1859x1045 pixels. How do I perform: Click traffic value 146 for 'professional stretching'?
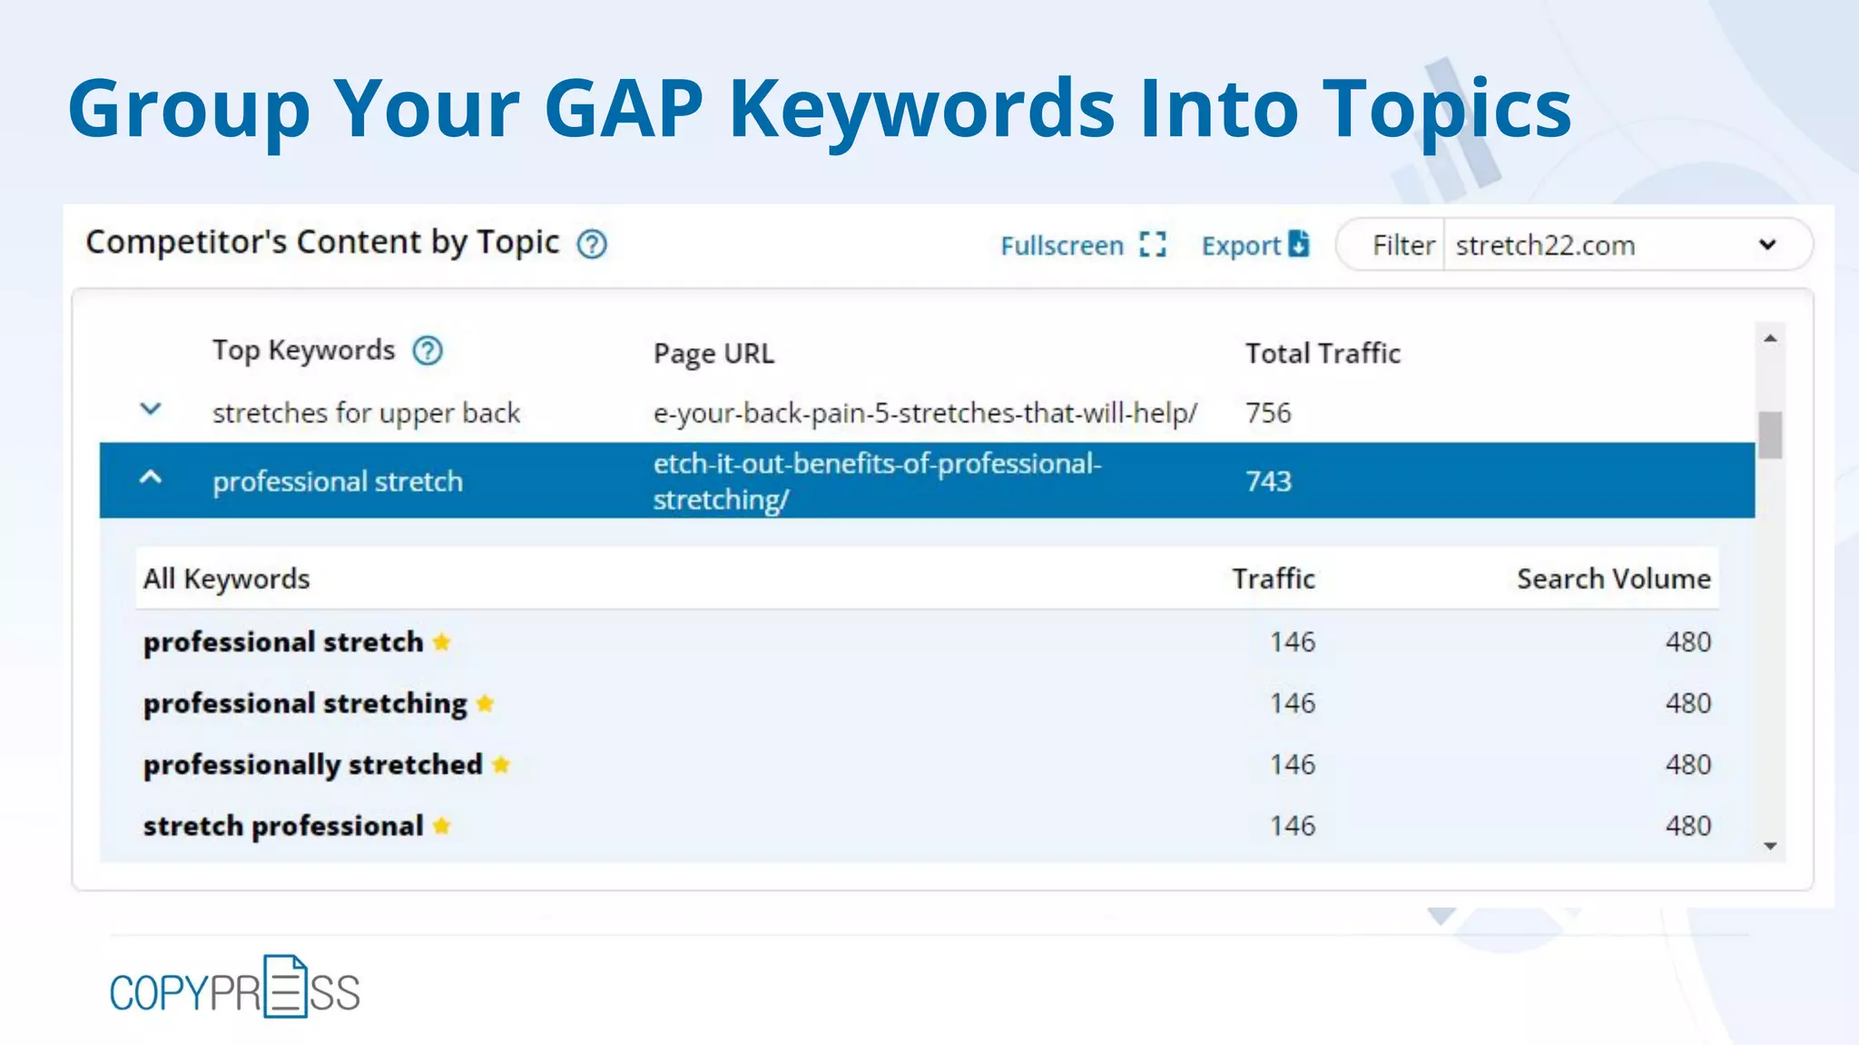tap(1293, 703)
